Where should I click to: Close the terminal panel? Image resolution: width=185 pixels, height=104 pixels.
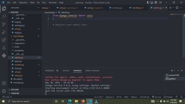coord(182,70)
